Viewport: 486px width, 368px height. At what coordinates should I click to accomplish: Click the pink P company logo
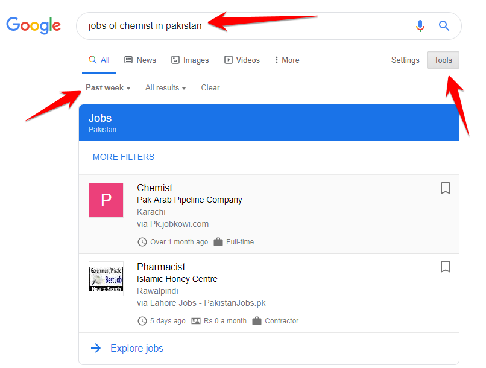[106, 200]
